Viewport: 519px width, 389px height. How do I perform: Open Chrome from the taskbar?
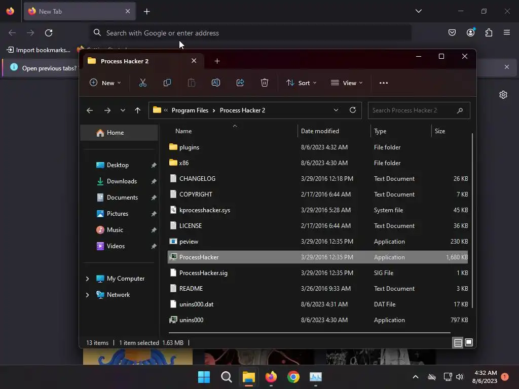[x=293, y=377]
